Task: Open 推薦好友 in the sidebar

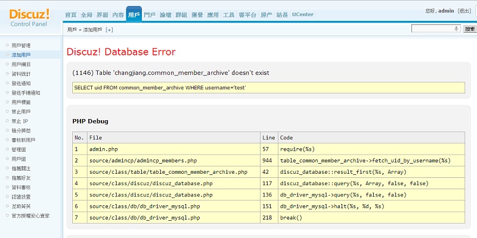Action: point(21,178)
